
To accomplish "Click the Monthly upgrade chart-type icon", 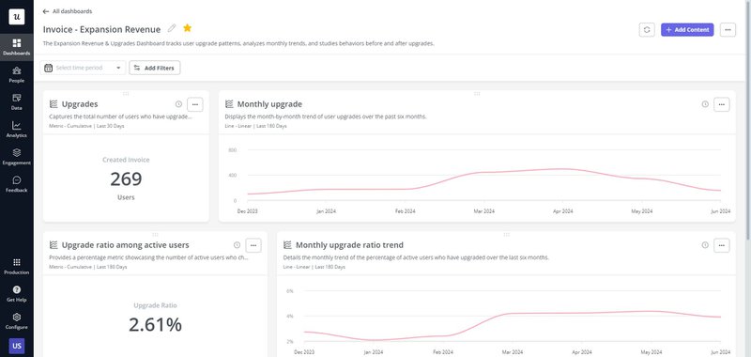I will (x=229, y=104).
